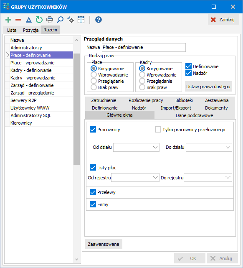Toggle the Firmy checkbox

(x=93, y=204)
